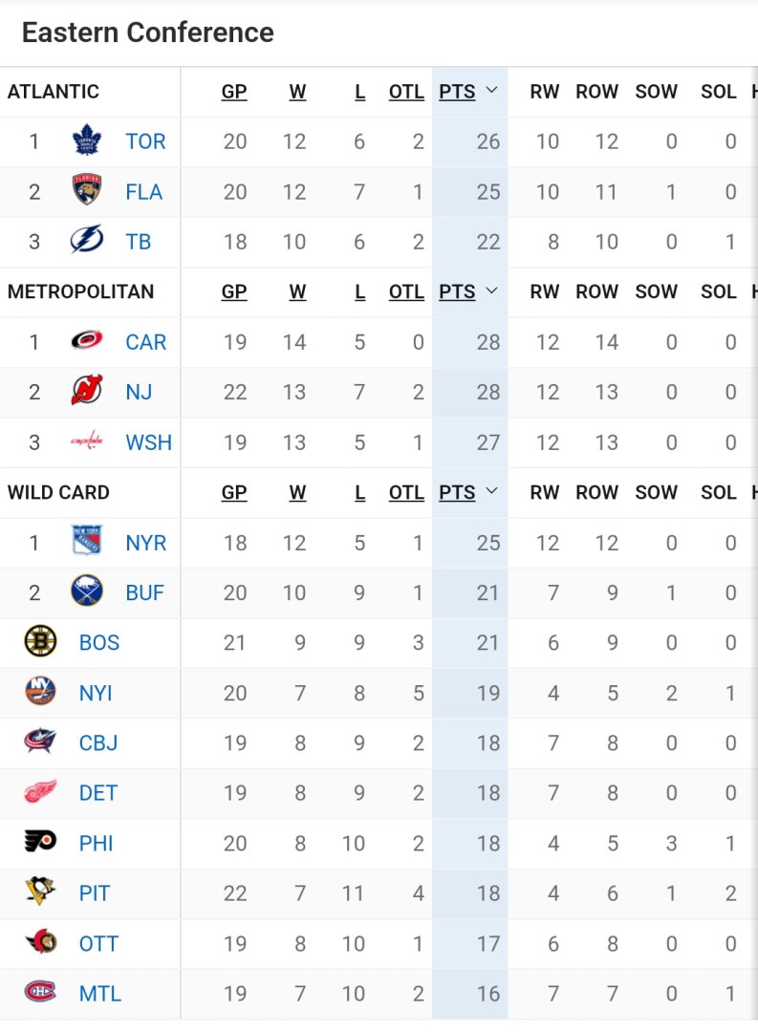
Task: Sort Atlantic division by GP column
Action: pos(234,92)
